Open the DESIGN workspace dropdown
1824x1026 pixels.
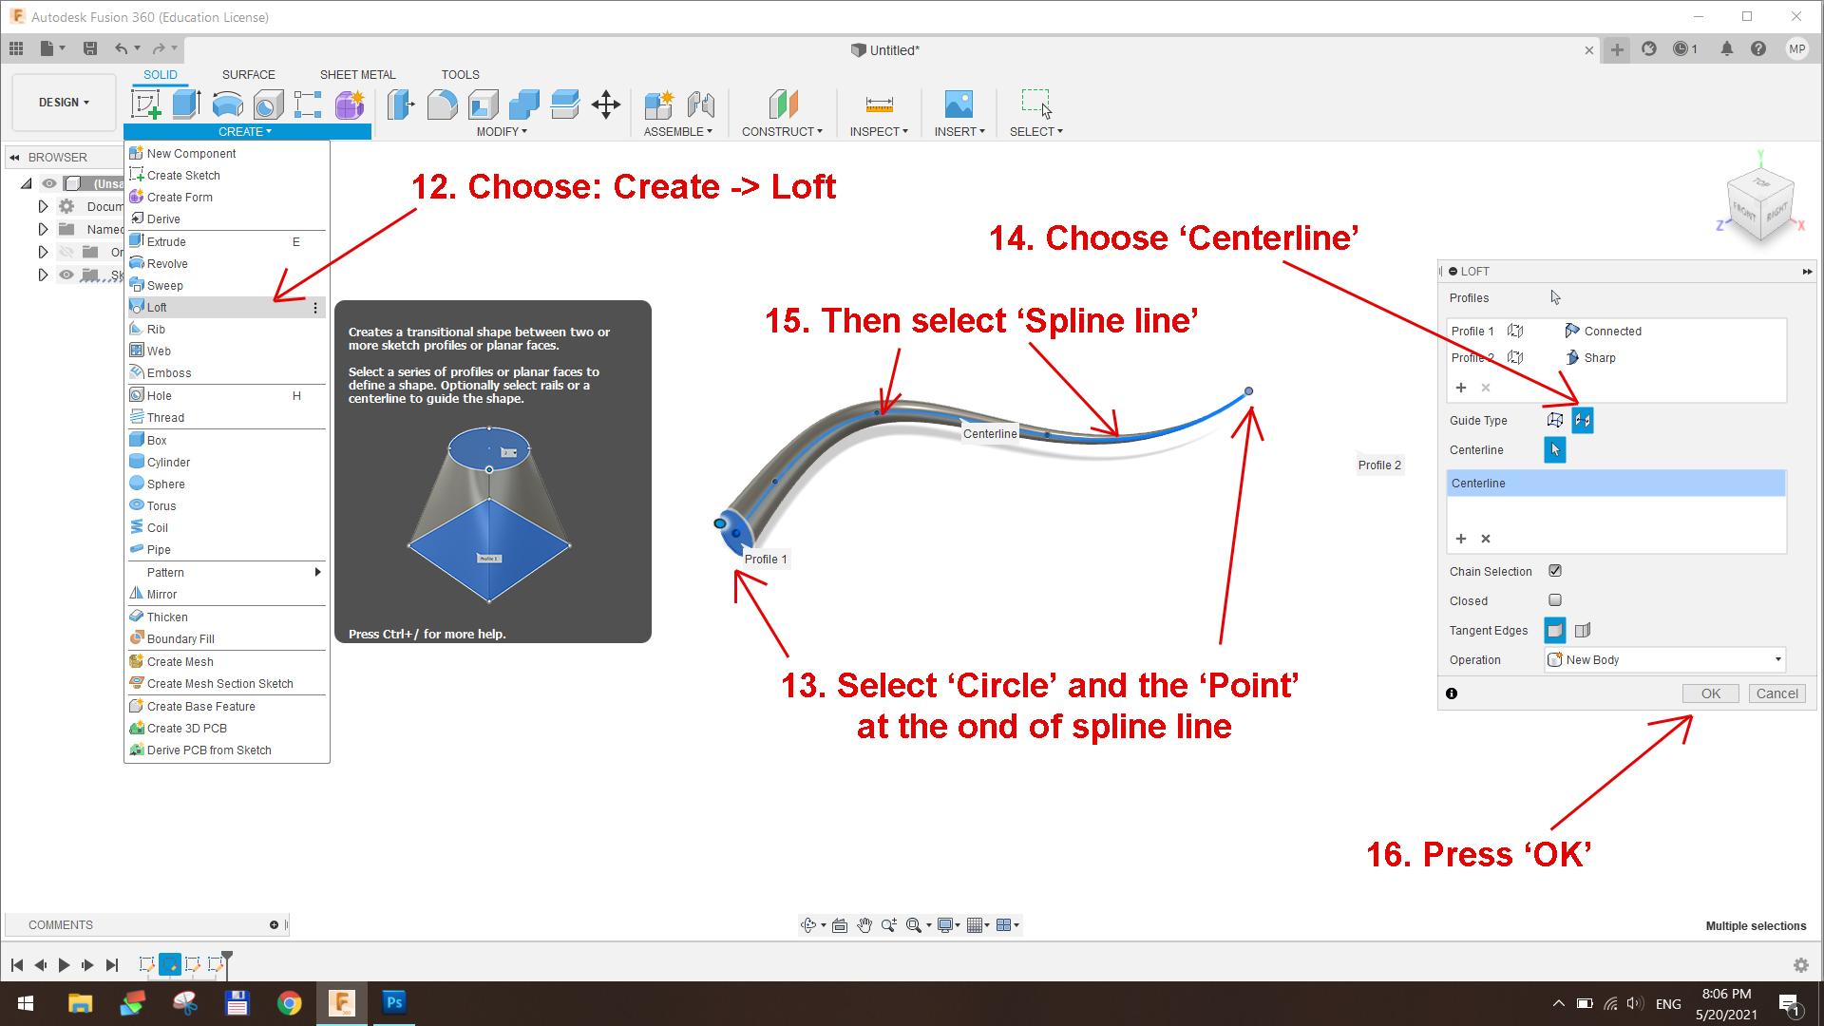(64, 103)
